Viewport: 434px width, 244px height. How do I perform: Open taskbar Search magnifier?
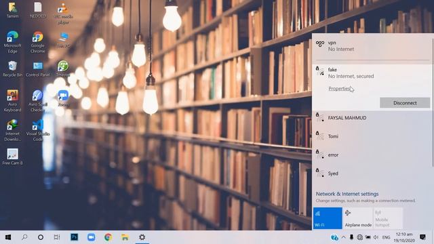[24, 237]
